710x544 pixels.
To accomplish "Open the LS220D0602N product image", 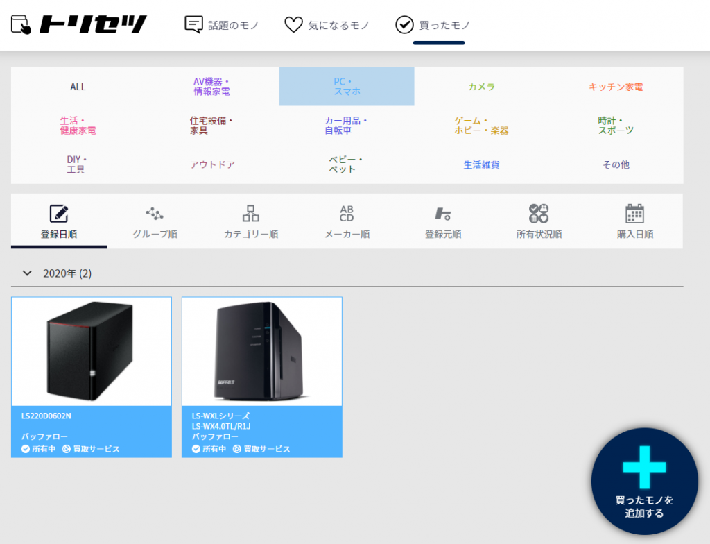I will (x=92, y=351).
